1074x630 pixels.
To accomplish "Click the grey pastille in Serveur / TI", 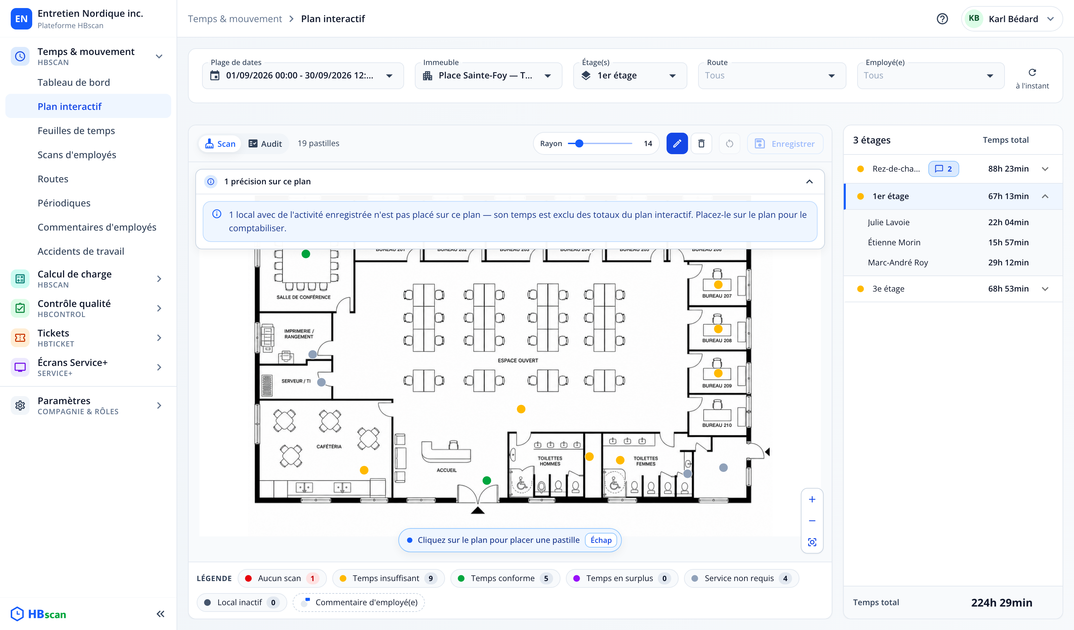I will pos(321,382).
